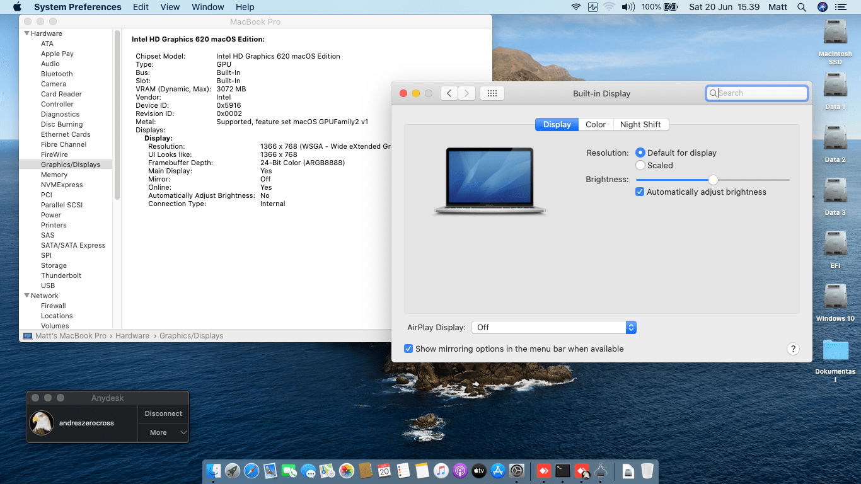Open the Window menu in the menu bar

[x=207, y=7]
